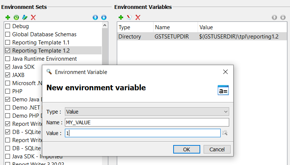Select the $(GSTUSERDIR)\tpl\reporting1.2 value cell
This screenshot has height=165, width=290.
point(239,37)
